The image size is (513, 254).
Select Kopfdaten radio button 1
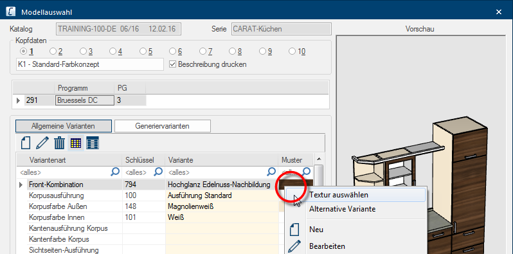(x=23, y=51)
